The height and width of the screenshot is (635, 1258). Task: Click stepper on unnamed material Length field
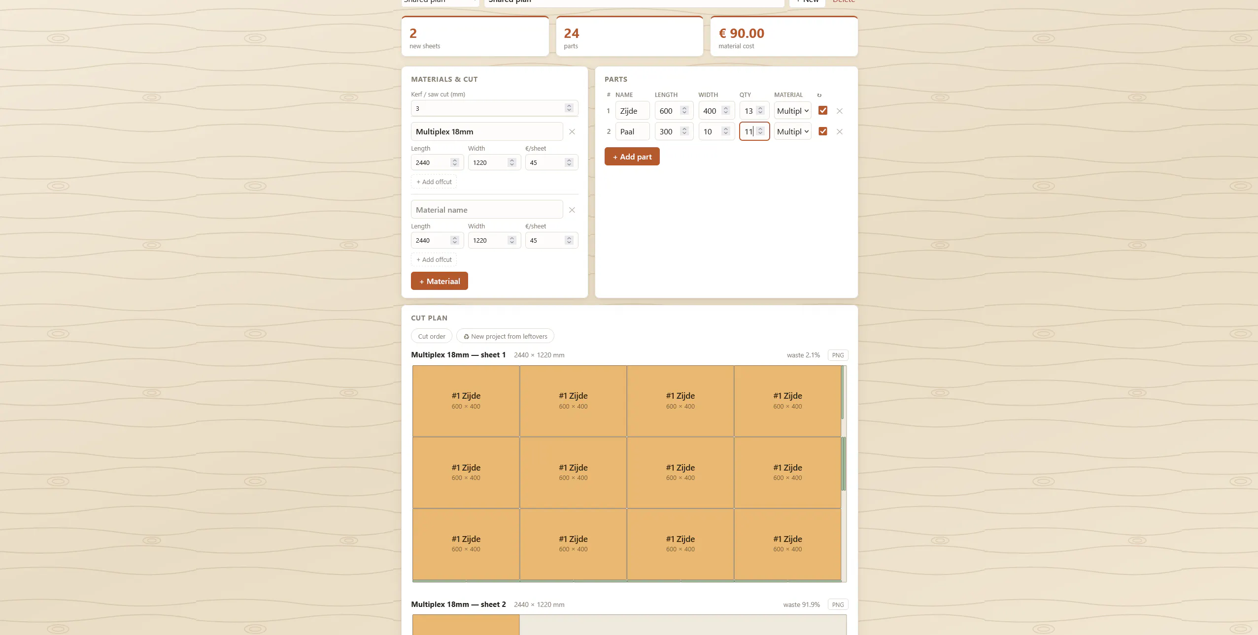point(455,240)
